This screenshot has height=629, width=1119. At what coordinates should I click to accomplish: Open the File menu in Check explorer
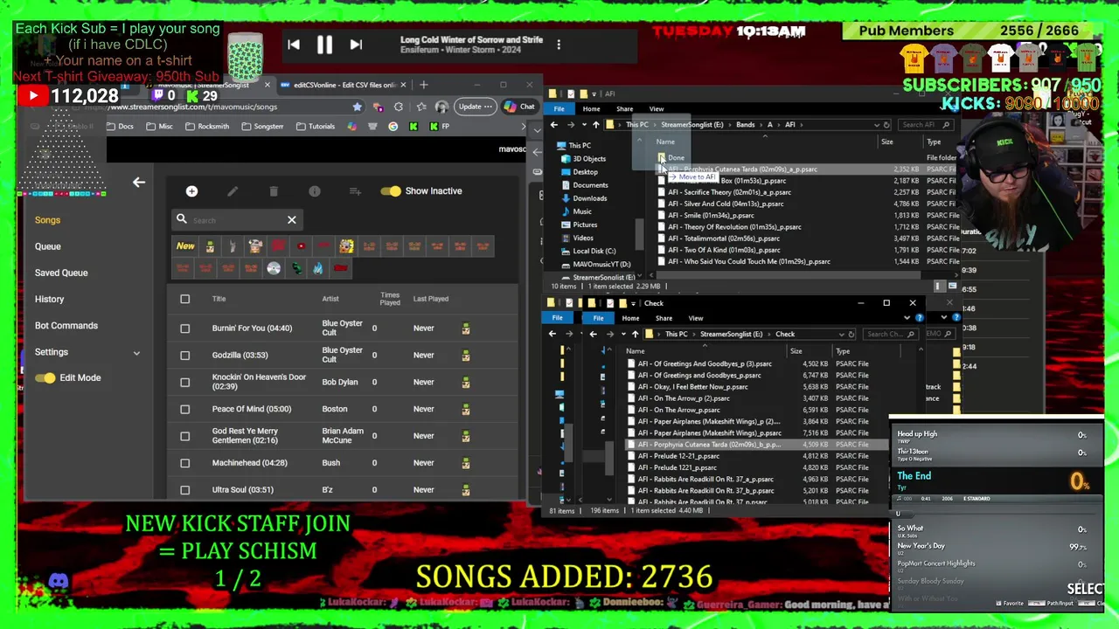[598, 318]
